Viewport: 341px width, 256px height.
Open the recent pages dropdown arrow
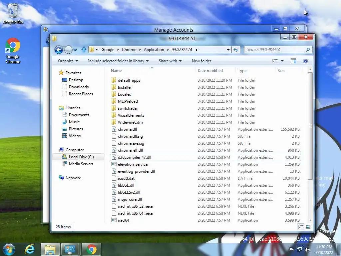(75, 50)
